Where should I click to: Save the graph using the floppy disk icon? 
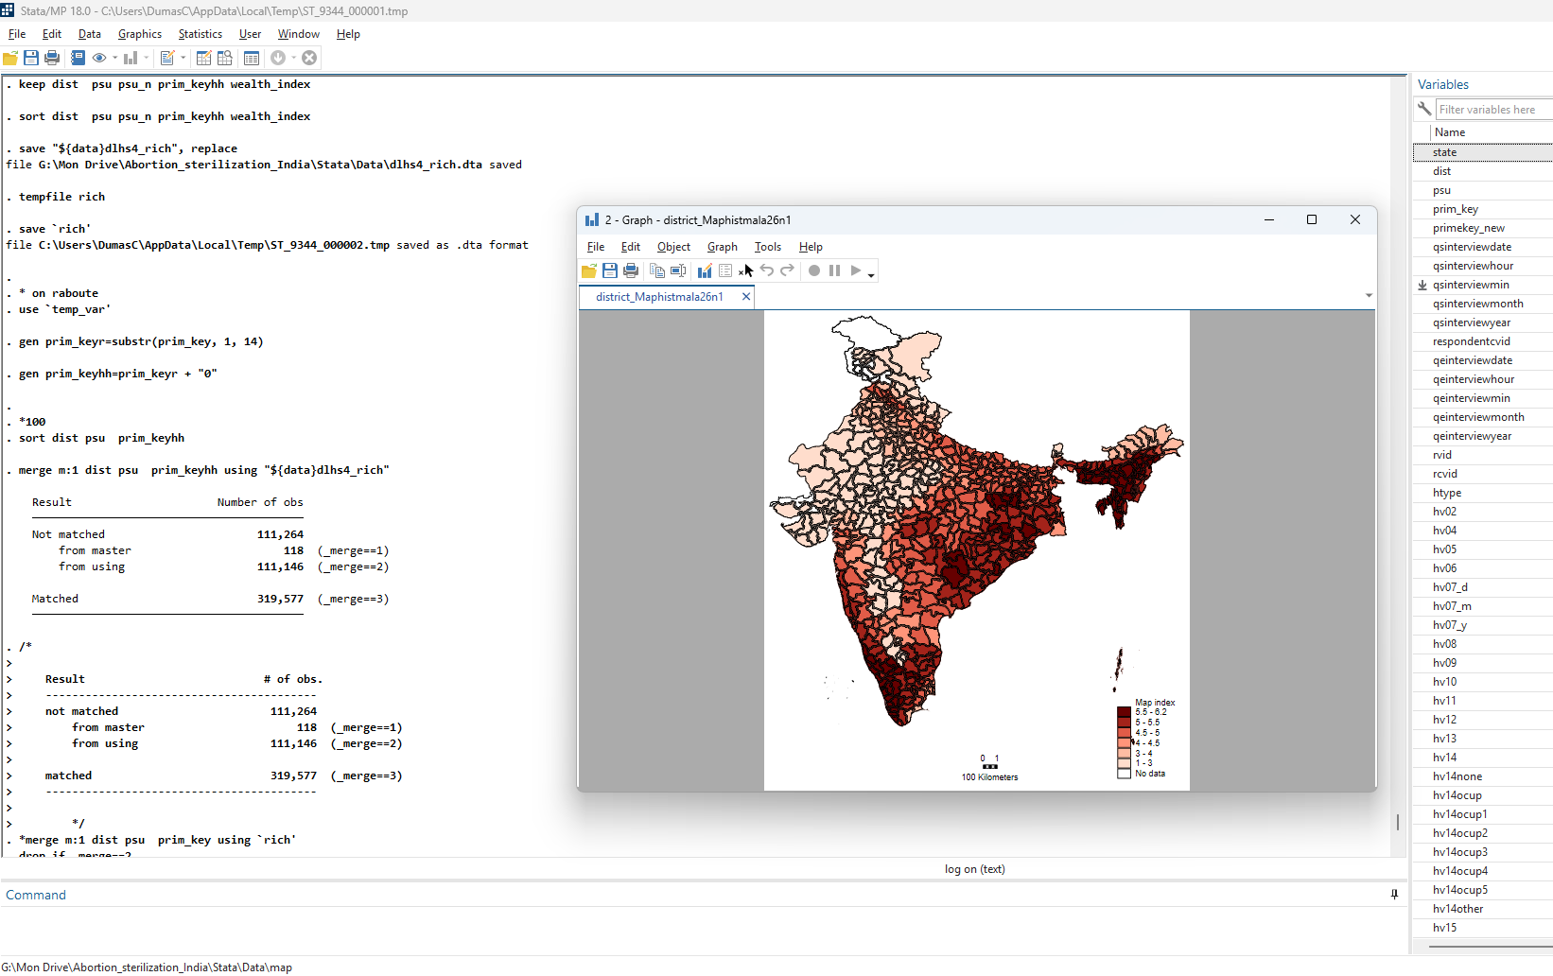(610, 270)
